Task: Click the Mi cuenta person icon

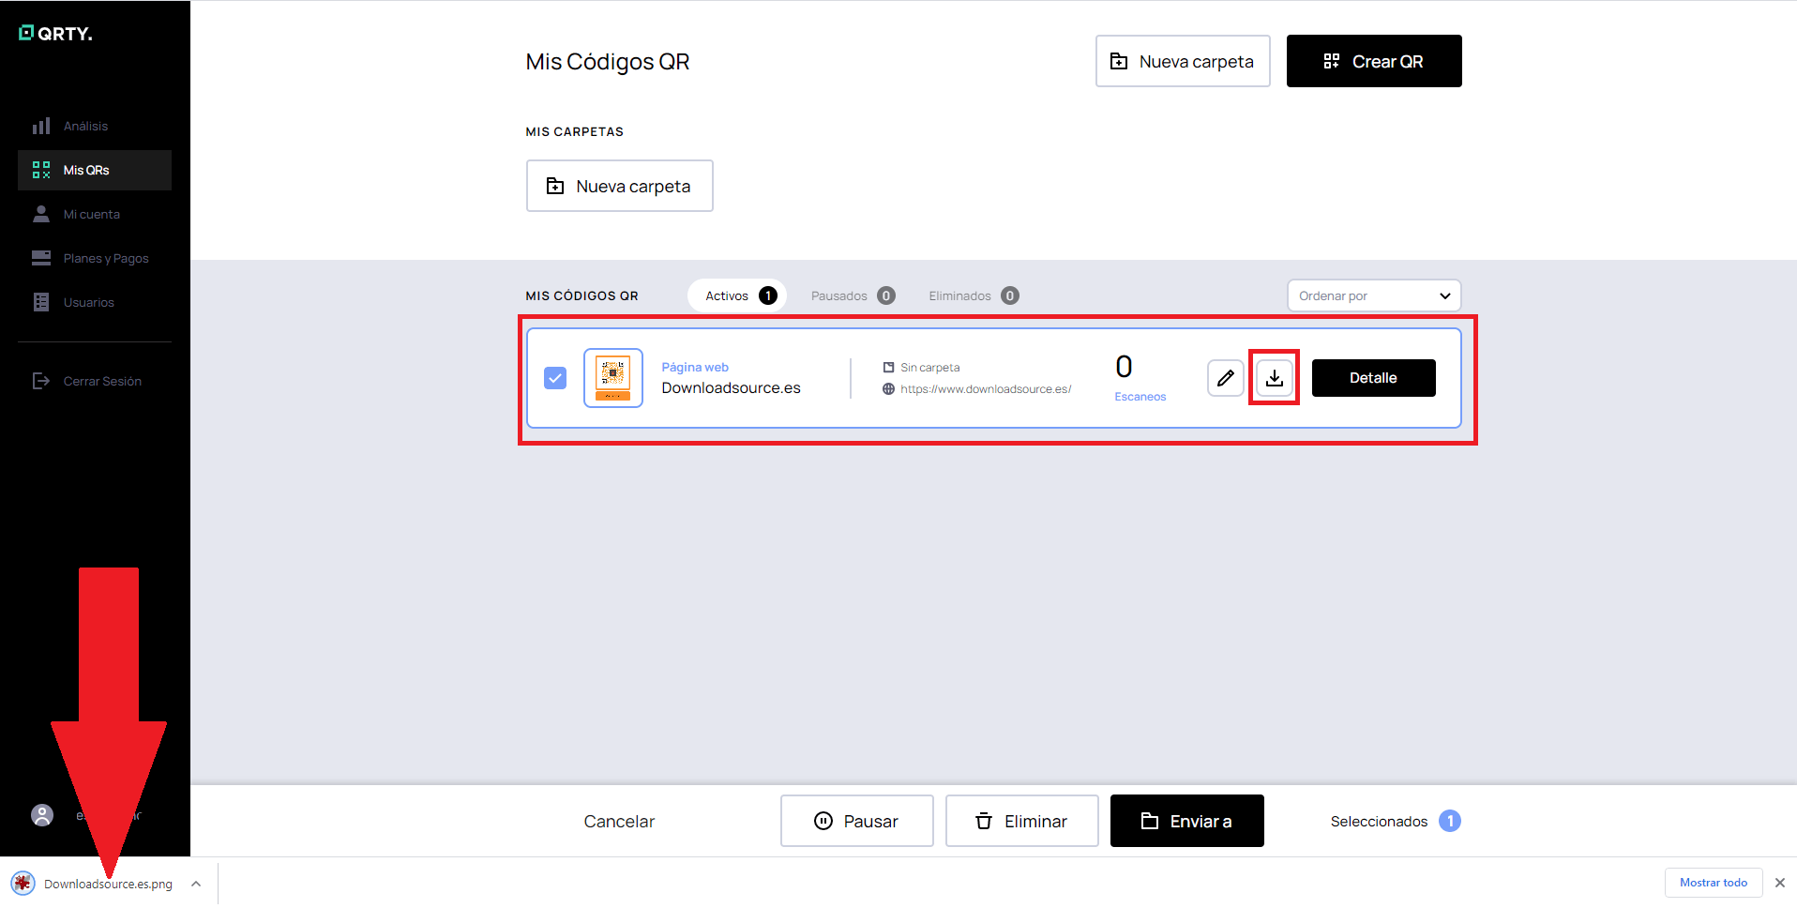Action: coord(41,214)
